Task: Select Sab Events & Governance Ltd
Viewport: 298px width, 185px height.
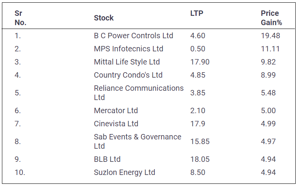Action: [x=138, y=141]
